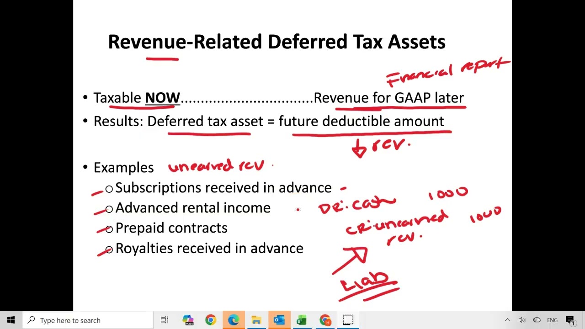Image resolution: width=585 pixels, height=329 pixels.
Task: Click the "Prepaid contracts" item
Action: (x=171, y=228)
